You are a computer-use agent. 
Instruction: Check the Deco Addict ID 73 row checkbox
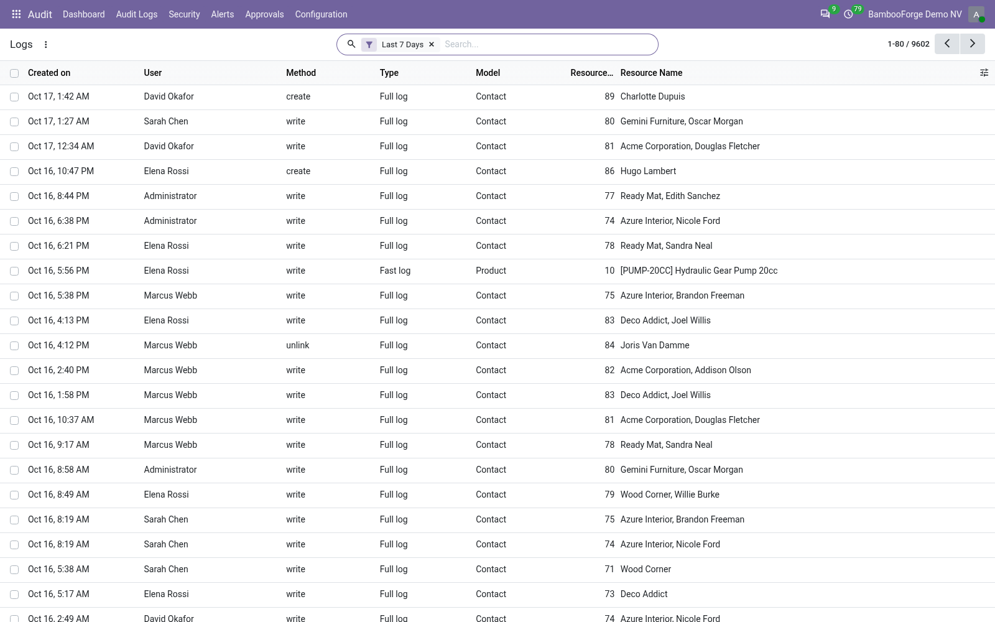tap(14, 595)
